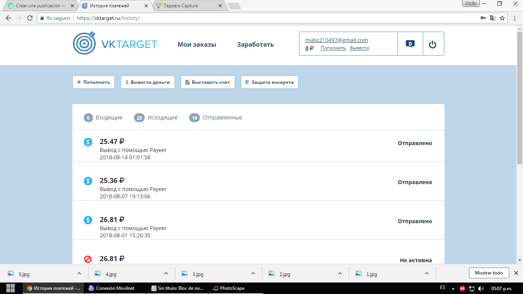523x294 pixels.
Task: Close the downloads bar with X
Action: pyautogui.click(x=516, y=273)
